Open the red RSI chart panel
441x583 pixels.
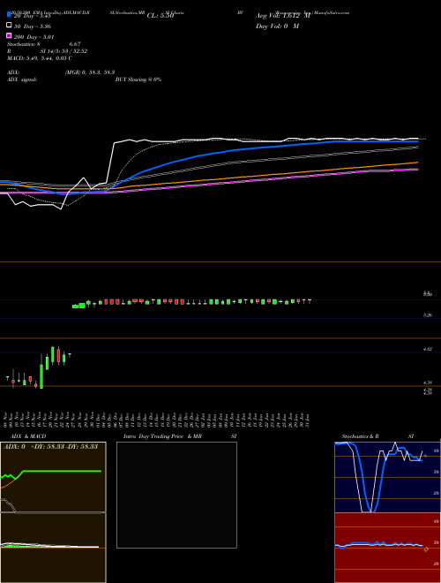pos(387,548)
